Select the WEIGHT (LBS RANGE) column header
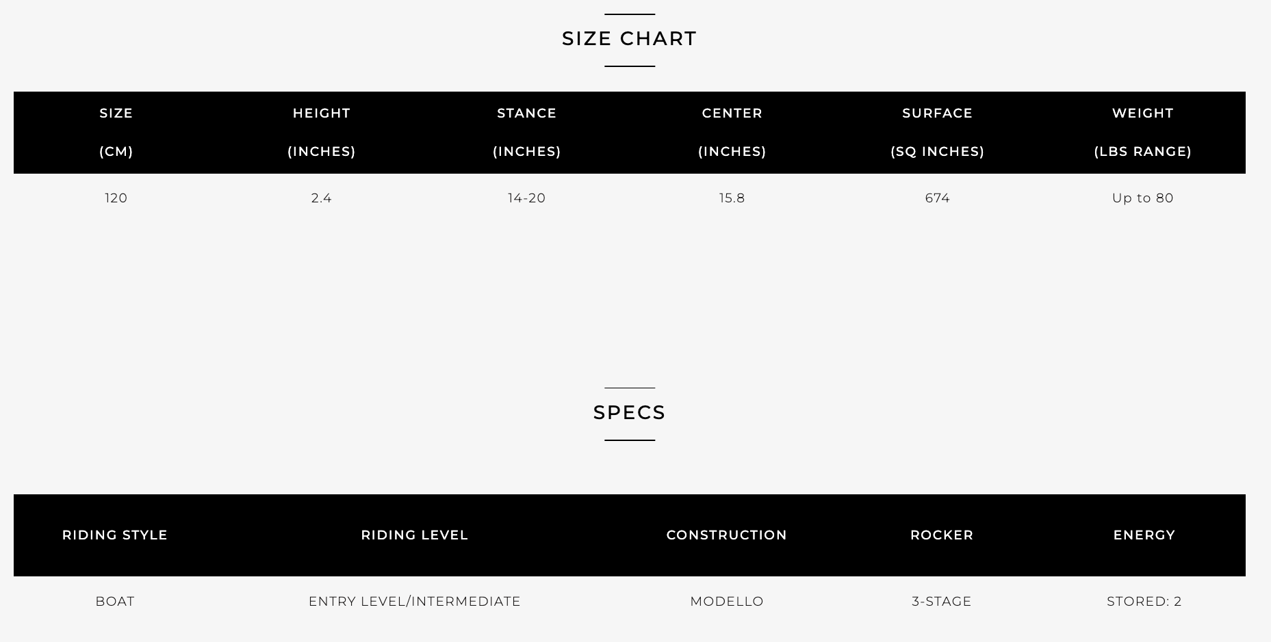Viewport: 1271px width, 642px height. click(1143, 132)
